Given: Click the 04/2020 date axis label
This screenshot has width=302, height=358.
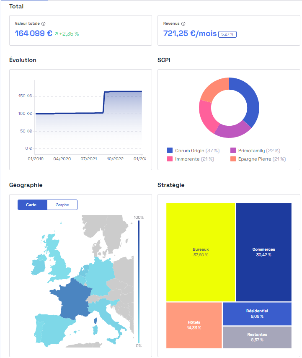Looking at the screenshot, I should [62, 159].
